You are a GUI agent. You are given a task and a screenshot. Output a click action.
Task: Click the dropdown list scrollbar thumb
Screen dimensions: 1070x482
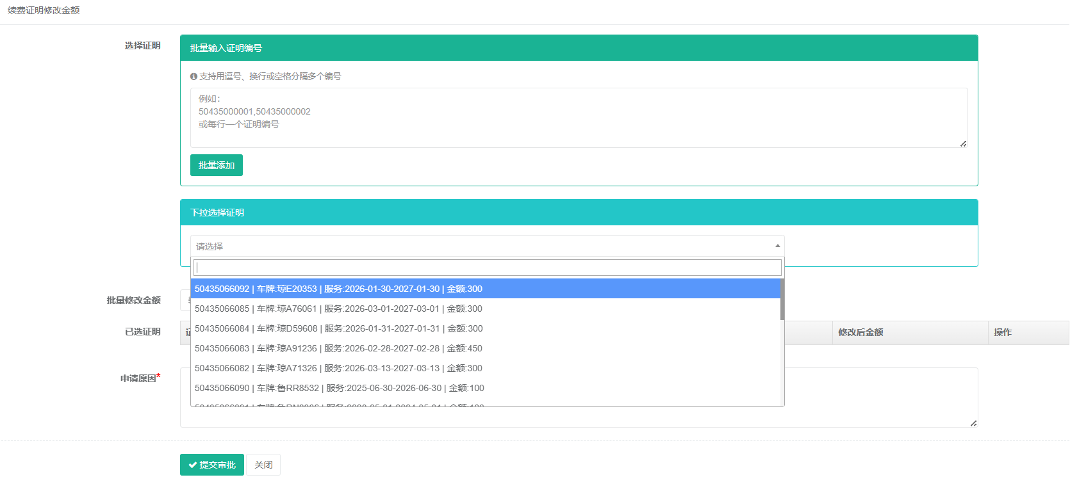[x=782, y=299]
